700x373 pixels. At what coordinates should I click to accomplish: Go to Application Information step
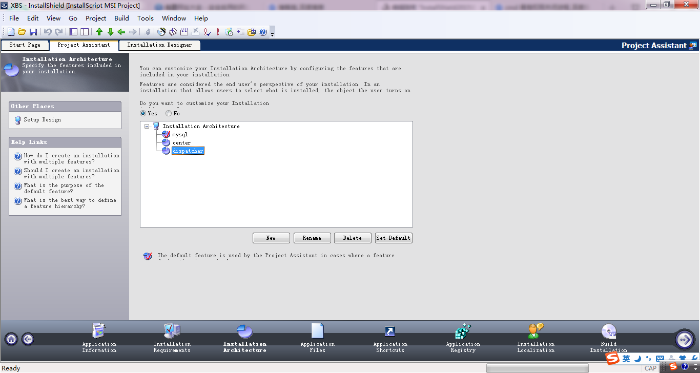point(99,338)
